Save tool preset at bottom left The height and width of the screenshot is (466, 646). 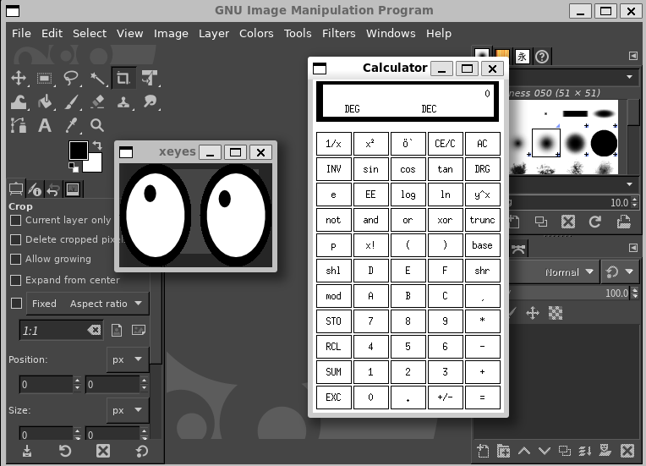pos(27,451)
